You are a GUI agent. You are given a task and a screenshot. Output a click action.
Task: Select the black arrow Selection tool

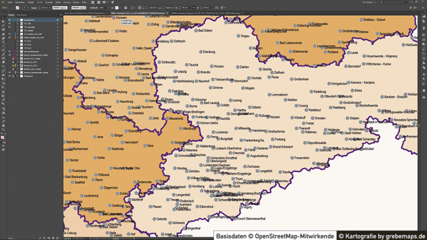click(x=2, y=17)
